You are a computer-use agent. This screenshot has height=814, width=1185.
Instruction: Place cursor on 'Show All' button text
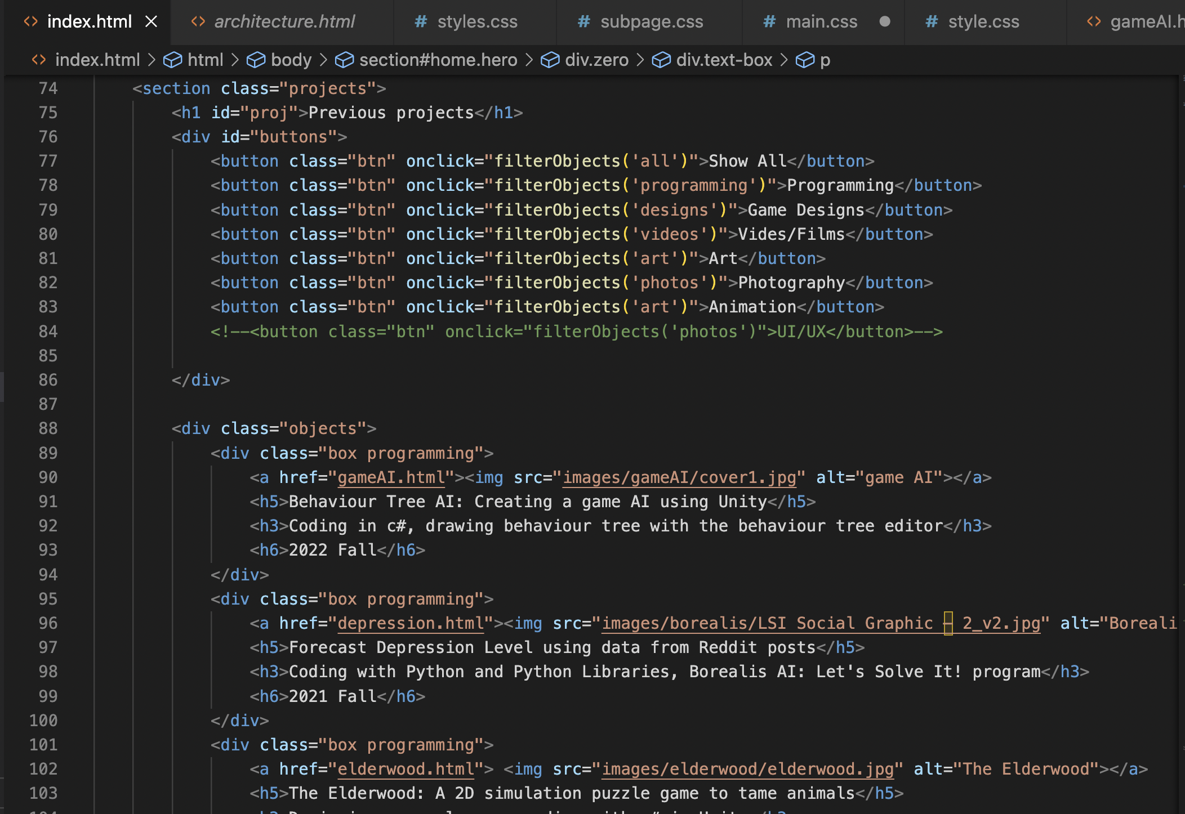747,161
